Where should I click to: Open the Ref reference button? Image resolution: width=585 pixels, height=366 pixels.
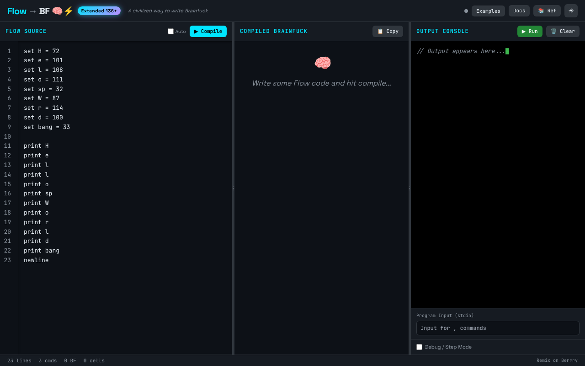click(547, 11)
